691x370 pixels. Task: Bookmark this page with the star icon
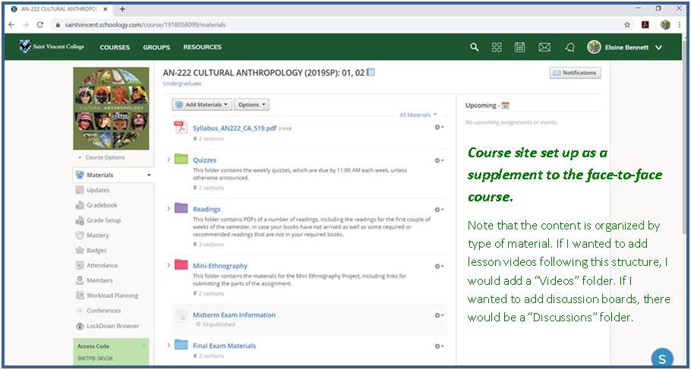click(627, 25)
